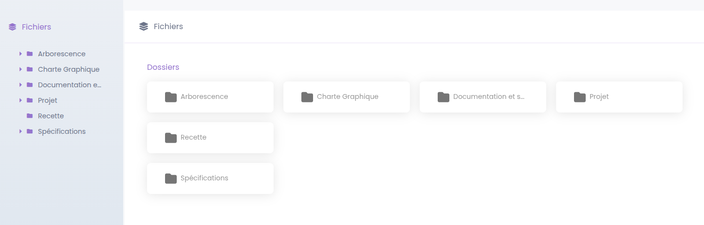Select Recette in the sidebar tree
The width and height of the screenshot is (704, 225).
click(x=51, y=116)
